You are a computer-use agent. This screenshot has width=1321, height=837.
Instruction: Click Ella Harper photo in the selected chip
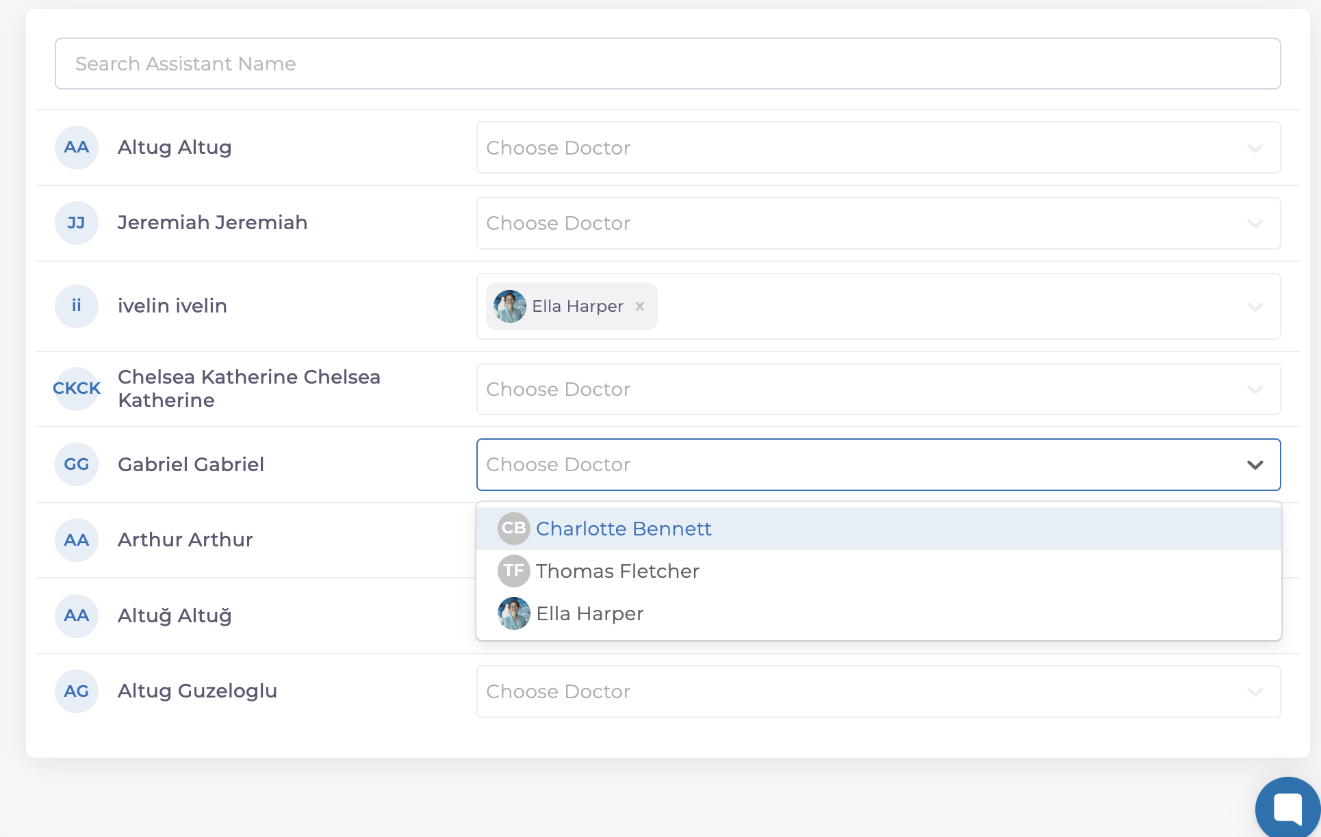[x=510, y=306]
